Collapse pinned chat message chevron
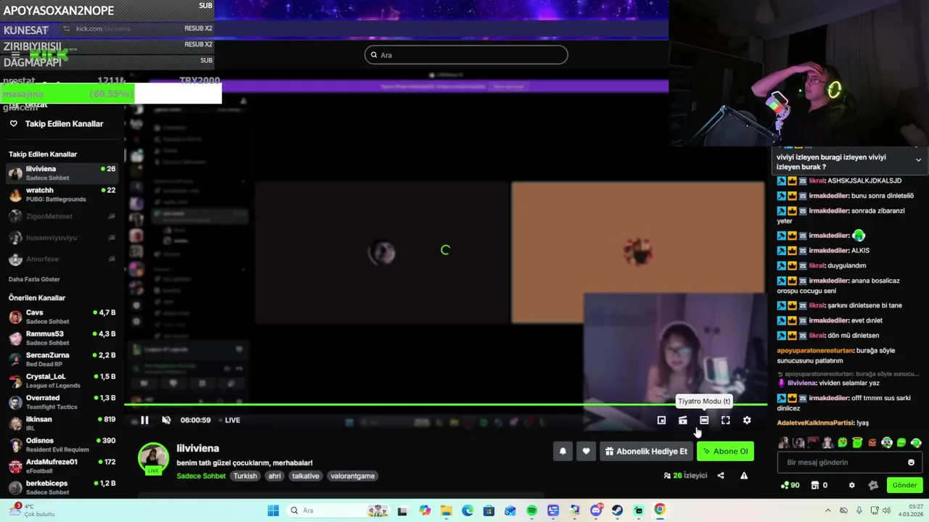929x522 pixels. coord(918,159)
